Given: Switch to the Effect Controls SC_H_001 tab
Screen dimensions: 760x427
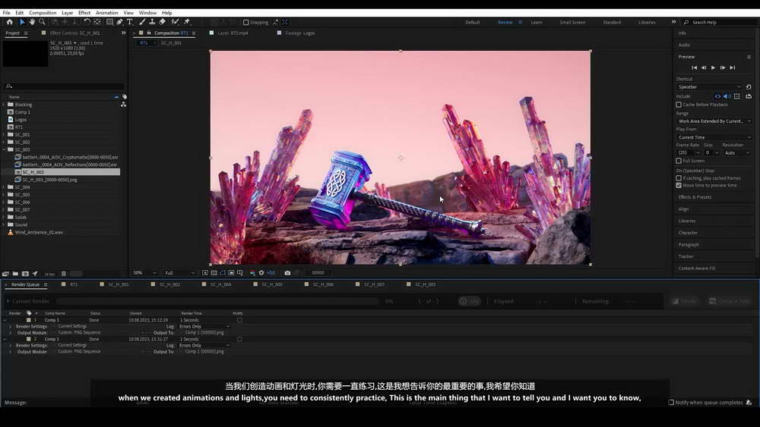Looking at the screenshot, I should pos(74,33).
